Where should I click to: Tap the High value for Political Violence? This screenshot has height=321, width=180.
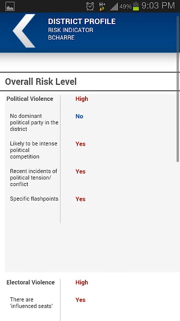click(x=82, y=99)
